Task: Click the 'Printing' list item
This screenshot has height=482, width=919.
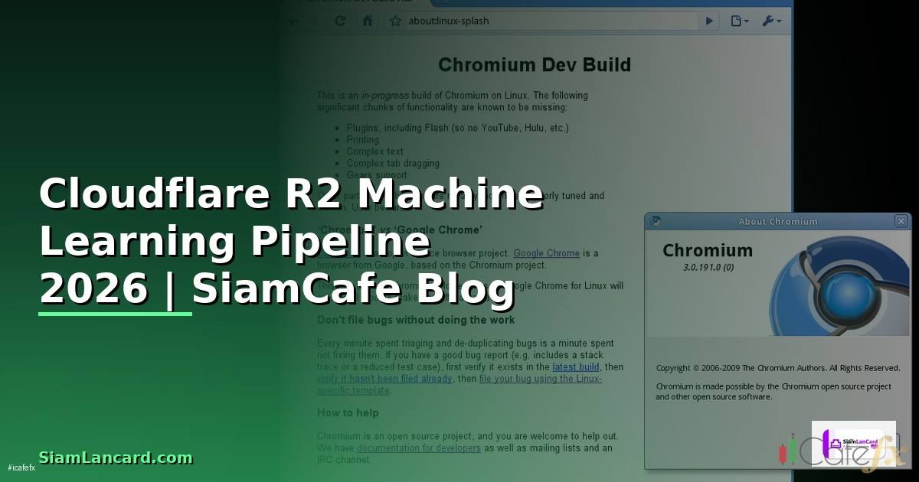Action: 362,140
